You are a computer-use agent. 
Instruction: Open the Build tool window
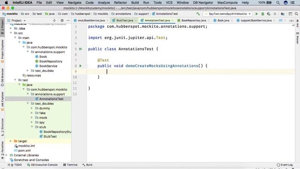coord(88,165)
